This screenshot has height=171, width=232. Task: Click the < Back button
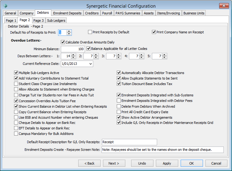[x=89, y=163]
